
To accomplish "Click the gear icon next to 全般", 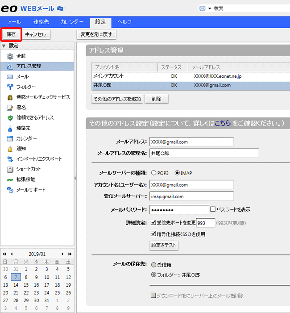I will click(10, 56).
